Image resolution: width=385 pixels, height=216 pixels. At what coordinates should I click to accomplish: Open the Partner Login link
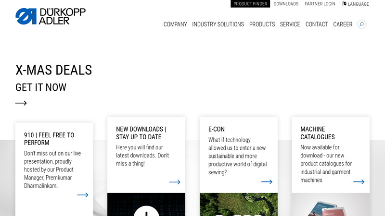coord(320,4)
